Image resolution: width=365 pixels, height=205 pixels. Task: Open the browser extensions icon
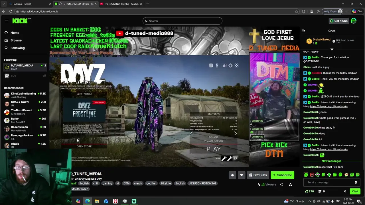[x=303, y=11]
